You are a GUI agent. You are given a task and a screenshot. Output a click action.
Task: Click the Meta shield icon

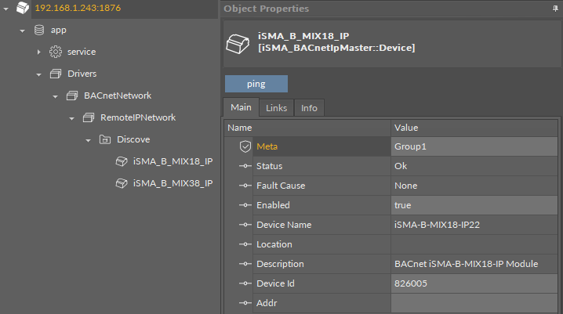point(245,146)
